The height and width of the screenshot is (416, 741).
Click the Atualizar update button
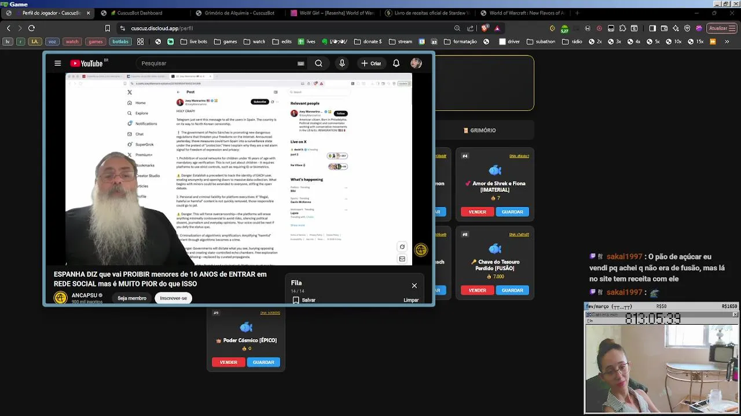pyautogui.click(x=721, y=28)
